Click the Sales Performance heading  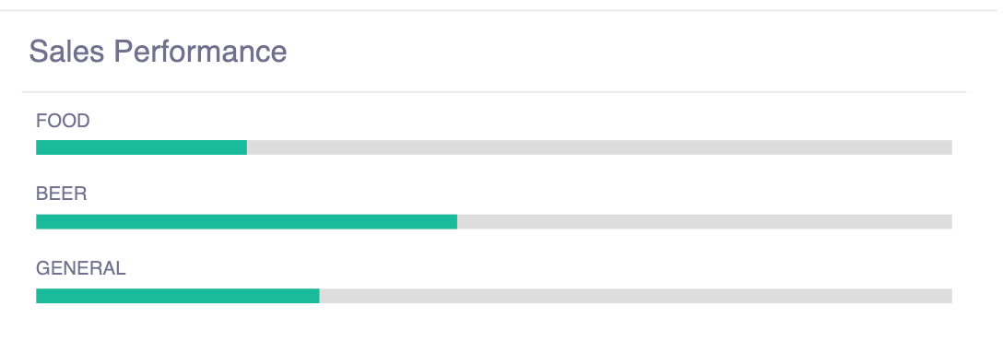coord(158,52)
